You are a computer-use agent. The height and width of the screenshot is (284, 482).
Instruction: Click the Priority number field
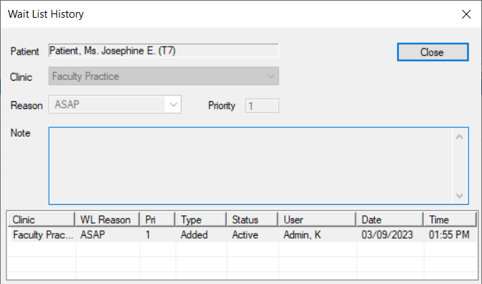[x=262, y=106]
